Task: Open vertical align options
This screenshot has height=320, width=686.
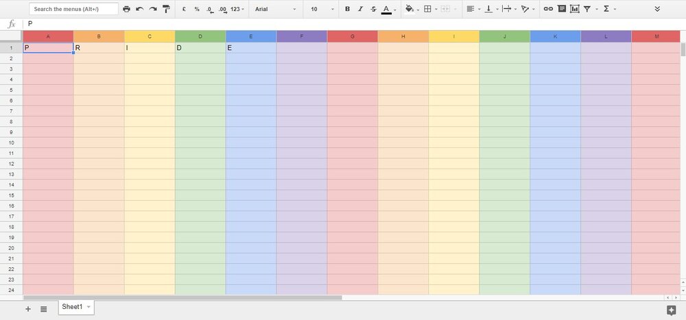Action: click(488, 9)
